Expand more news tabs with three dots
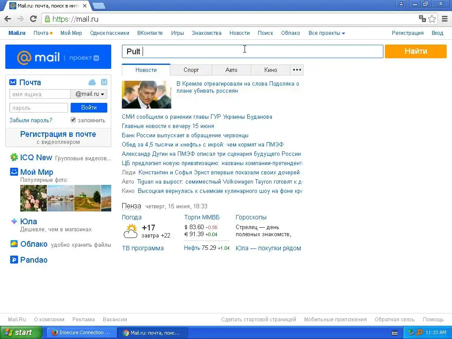 click(297, 70)
